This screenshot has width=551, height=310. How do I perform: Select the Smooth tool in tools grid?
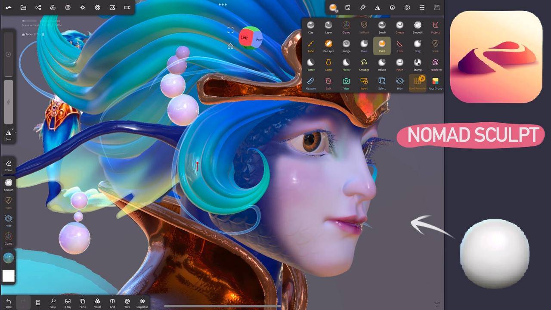click(x=418, y=27)
